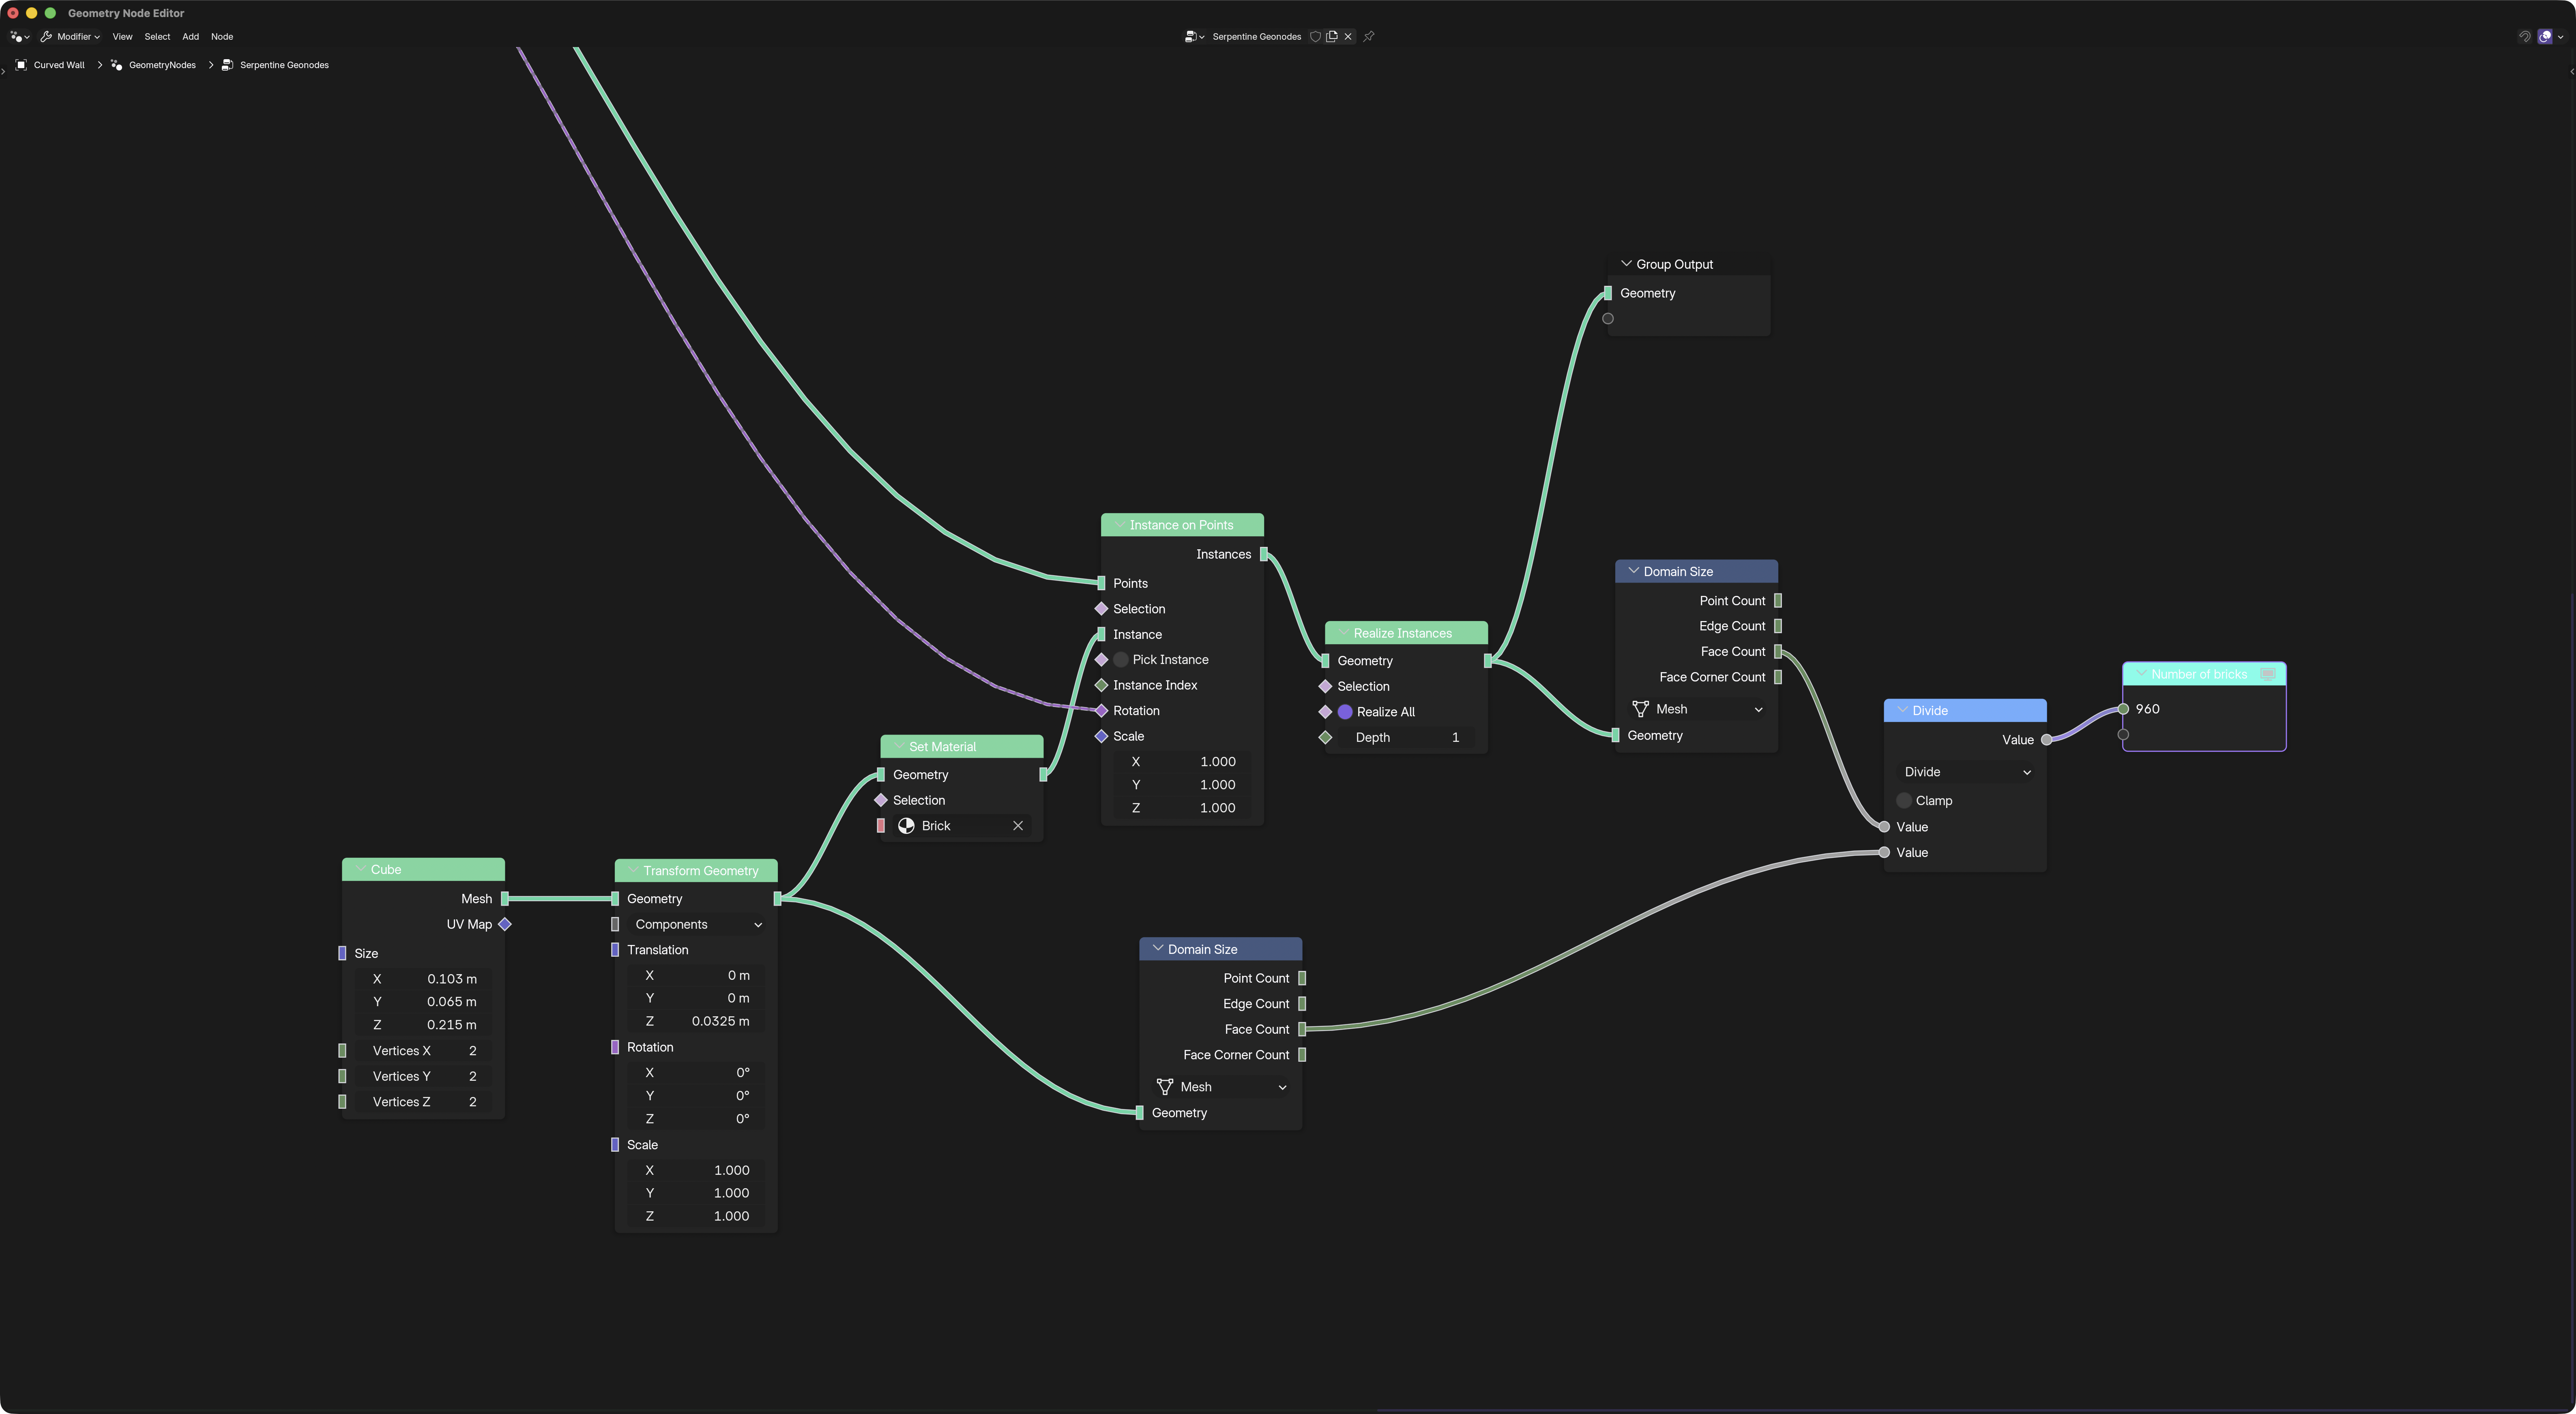Open the node tree browse icon

pyautogui.click(x=1194, y=37)
